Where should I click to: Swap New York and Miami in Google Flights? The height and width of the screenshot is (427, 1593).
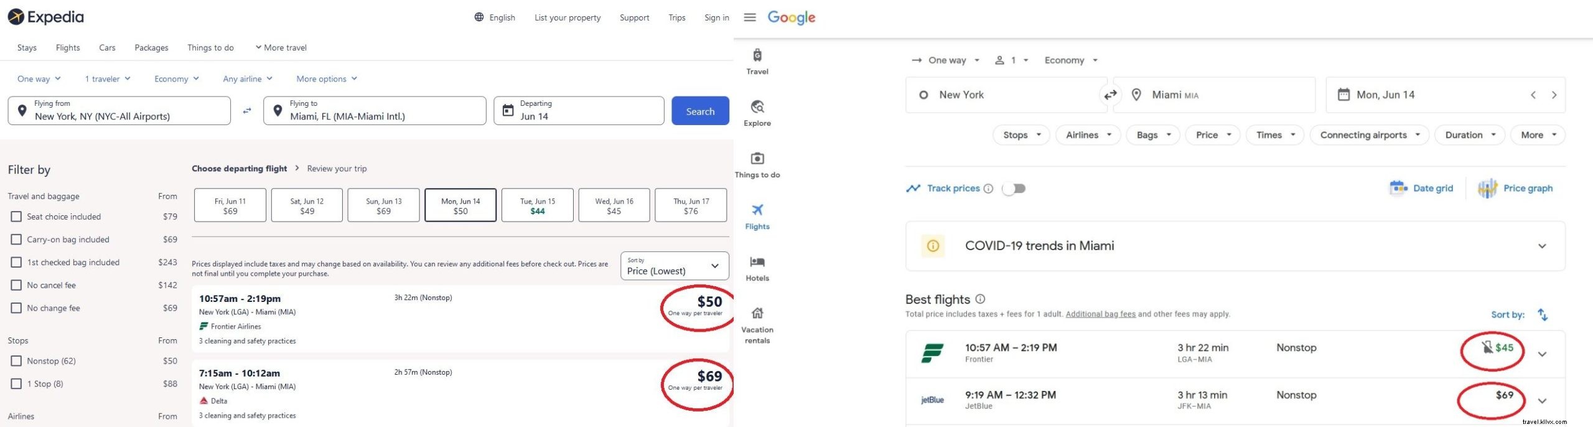coord(1110,95)
